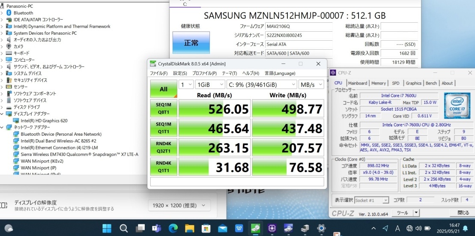Screen dimensions: 475x236
Task: Switch to Memory tab in CPU-Z
Action: click(x=379, y=83)
